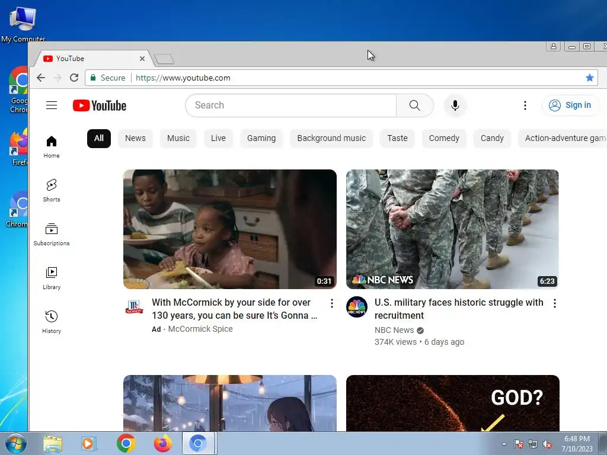Click the bookmark star icon
The height and width of the screenshot is (455, 607).
tap(590, 78)
